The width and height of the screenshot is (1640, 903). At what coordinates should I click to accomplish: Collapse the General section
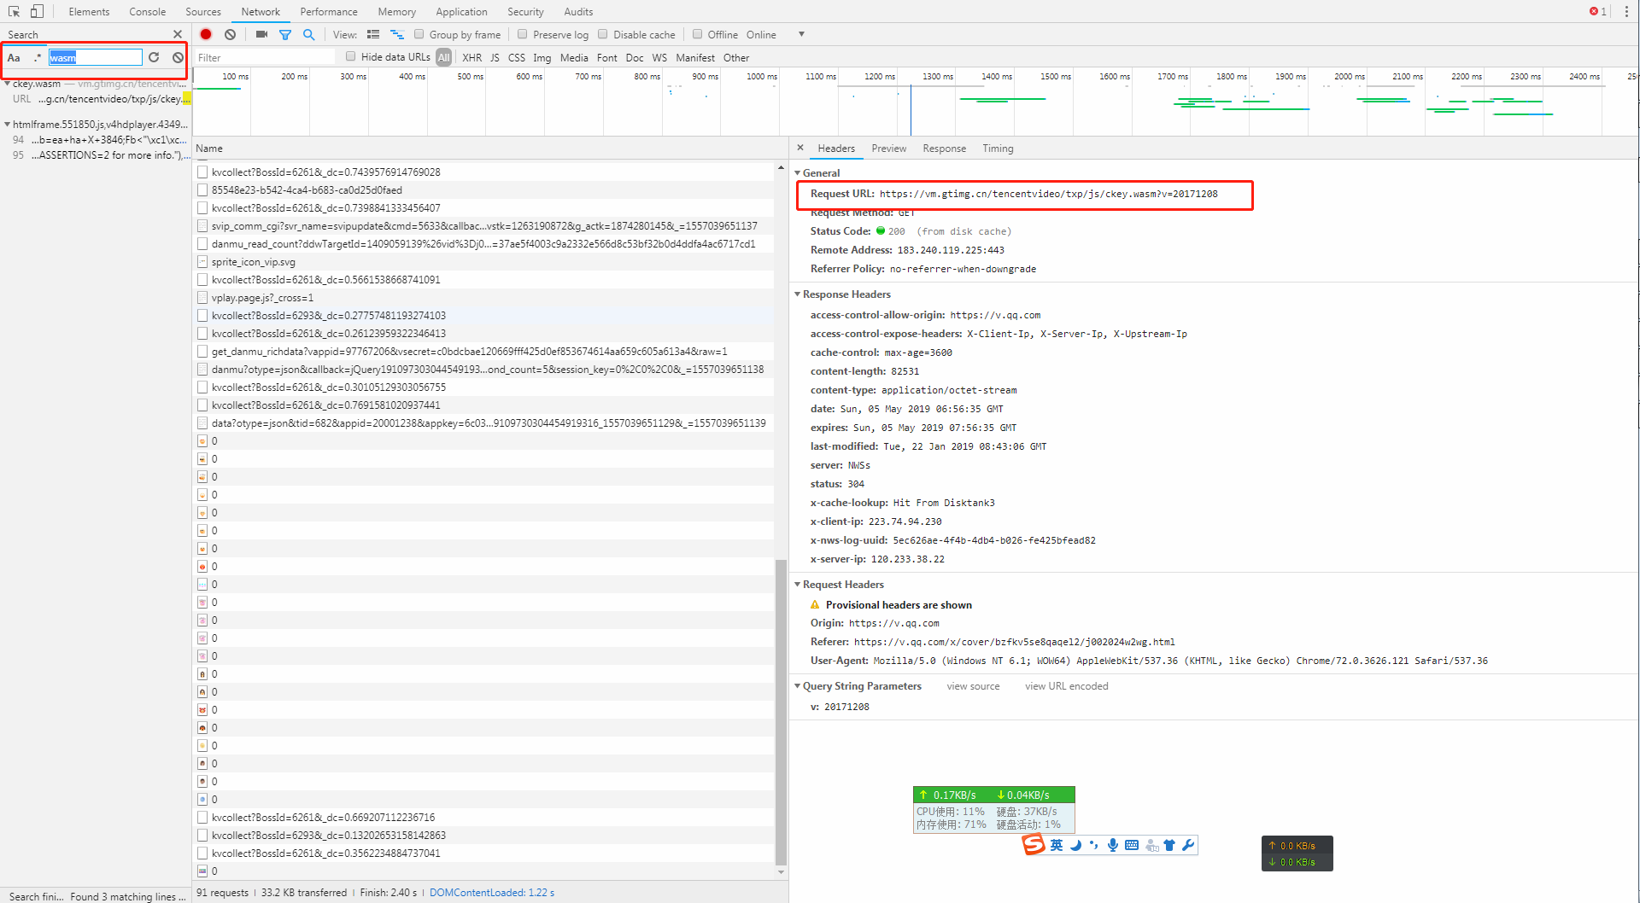click(798, 172)
